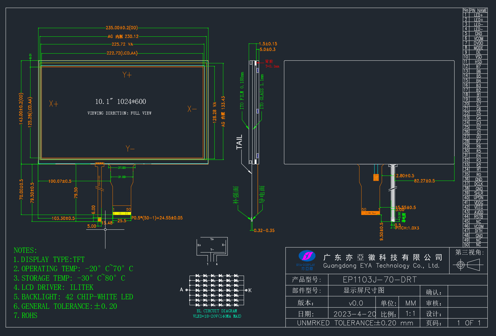The width and height of the screenshot is (496, 336).
Task: Select the 82.27±0.5 dimension on rear view
Action: pos(424,181)
